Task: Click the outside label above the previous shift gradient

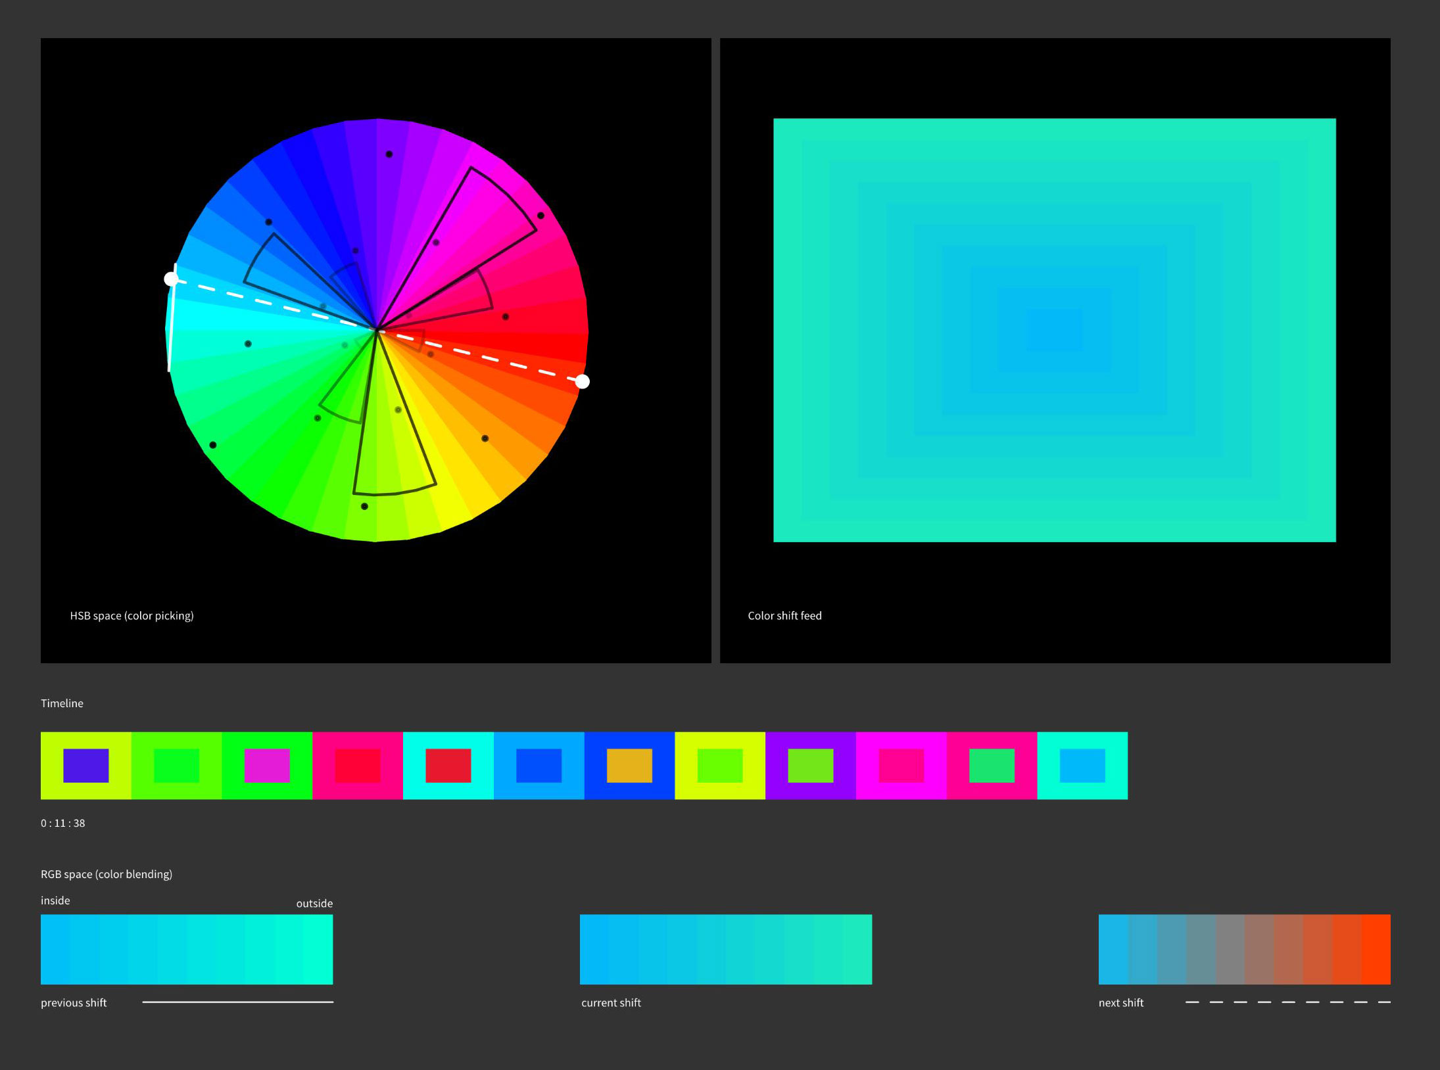Action: click(314, 903)
